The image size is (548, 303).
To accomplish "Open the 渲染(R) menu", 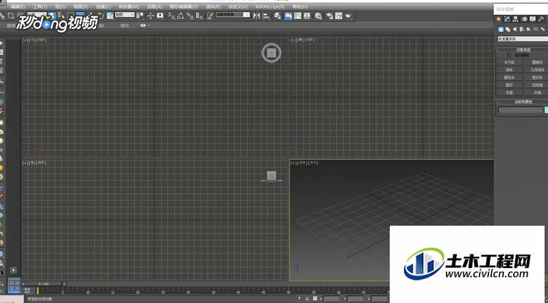I will coord(213,7).
